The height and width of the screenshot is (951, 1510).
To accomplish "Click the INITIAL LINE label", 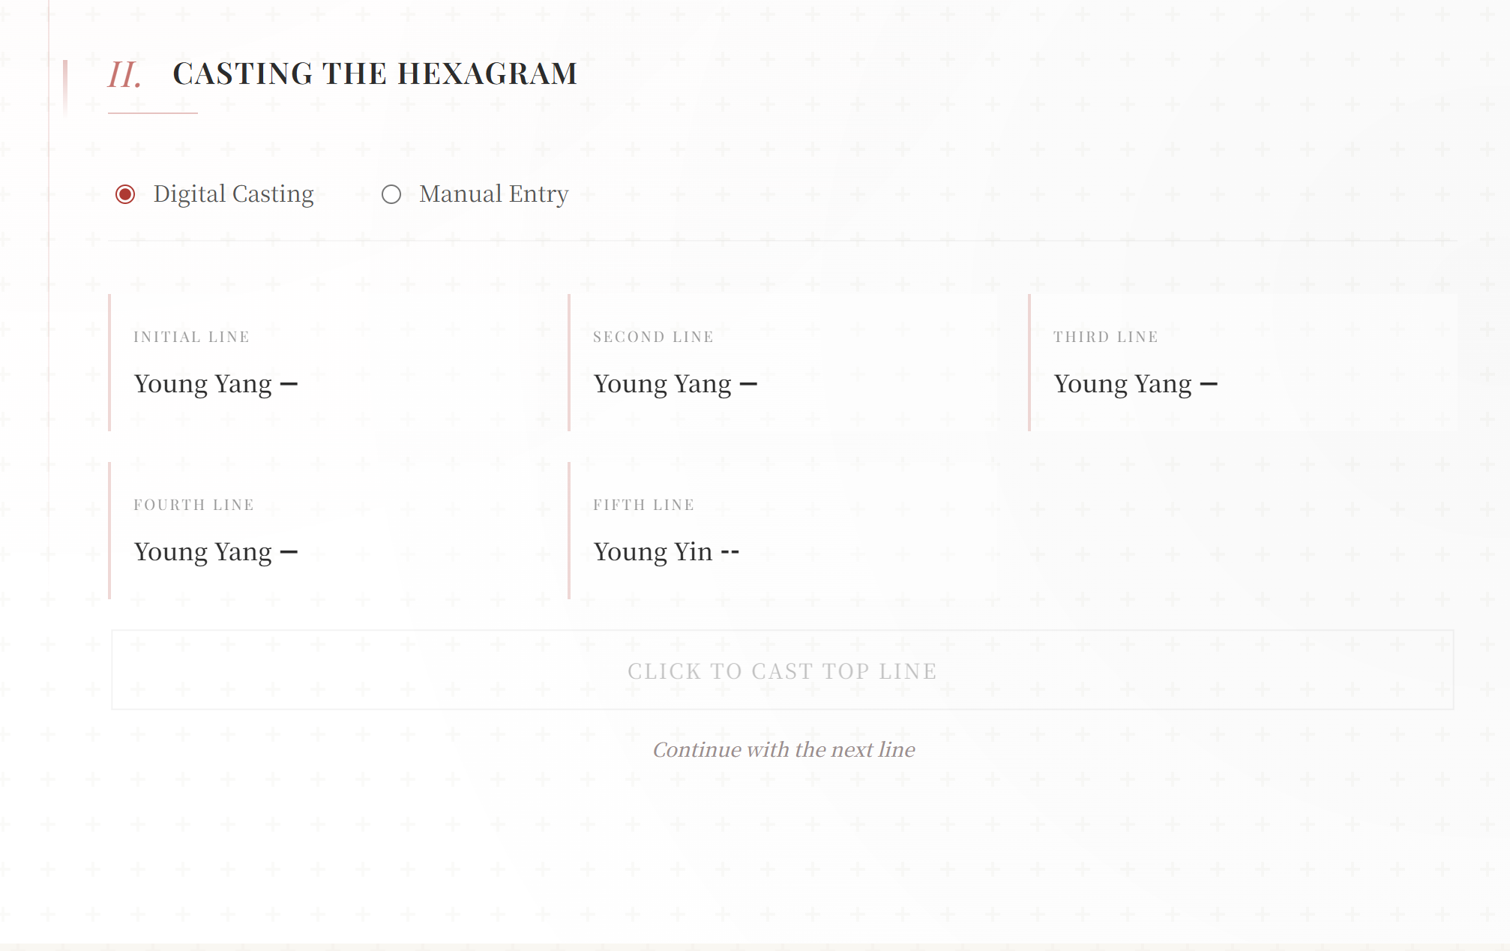I will coord(191,336).
